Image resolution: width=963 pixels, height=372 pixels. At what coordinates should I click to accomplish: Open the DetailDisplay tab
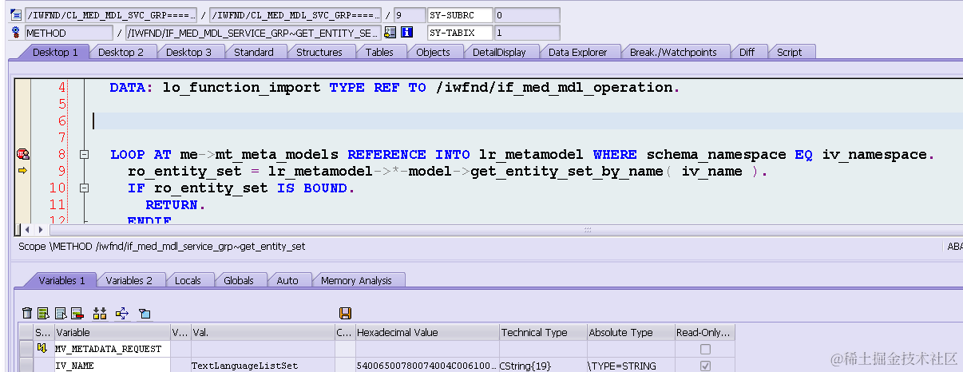499,52
